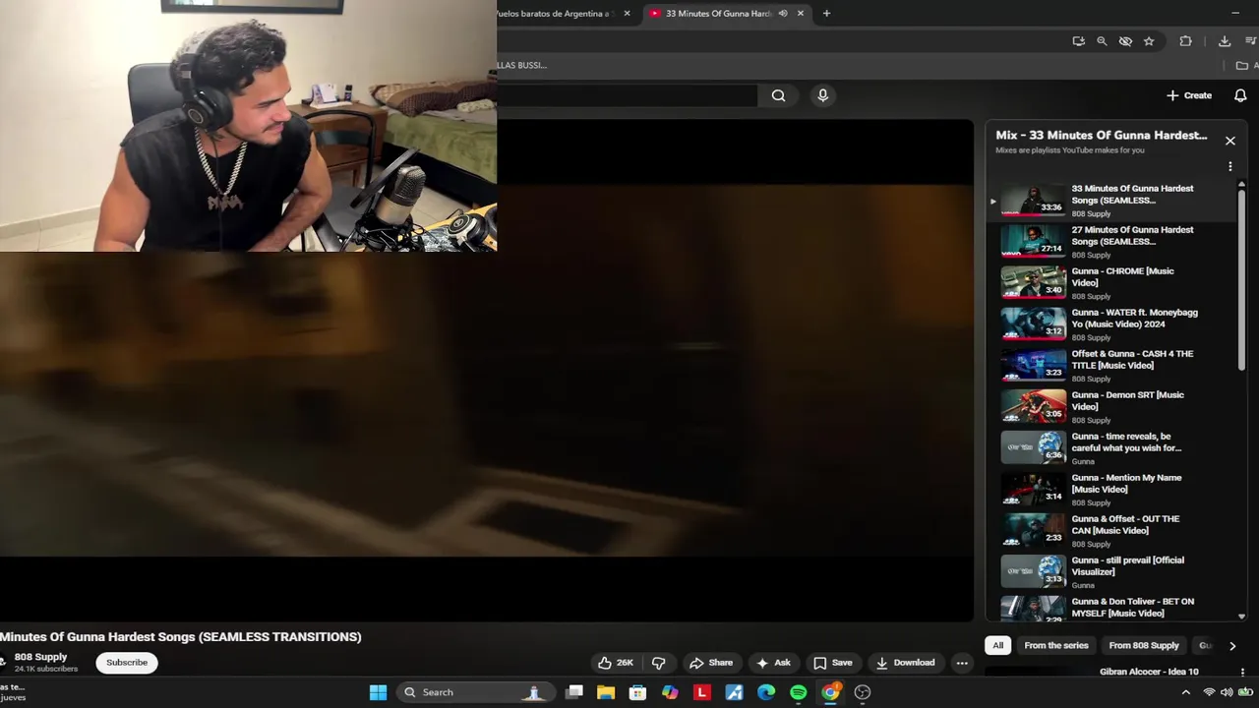Screen dimensions: 1259x708
Task: Show hidden system tray icons
Action: [x=1185, y=692]
